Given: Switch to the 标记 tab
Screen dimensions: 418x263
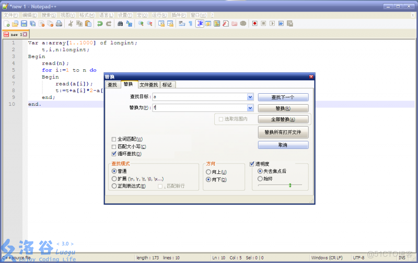Looking at the screenshot, I should click(x=167, y=85).
